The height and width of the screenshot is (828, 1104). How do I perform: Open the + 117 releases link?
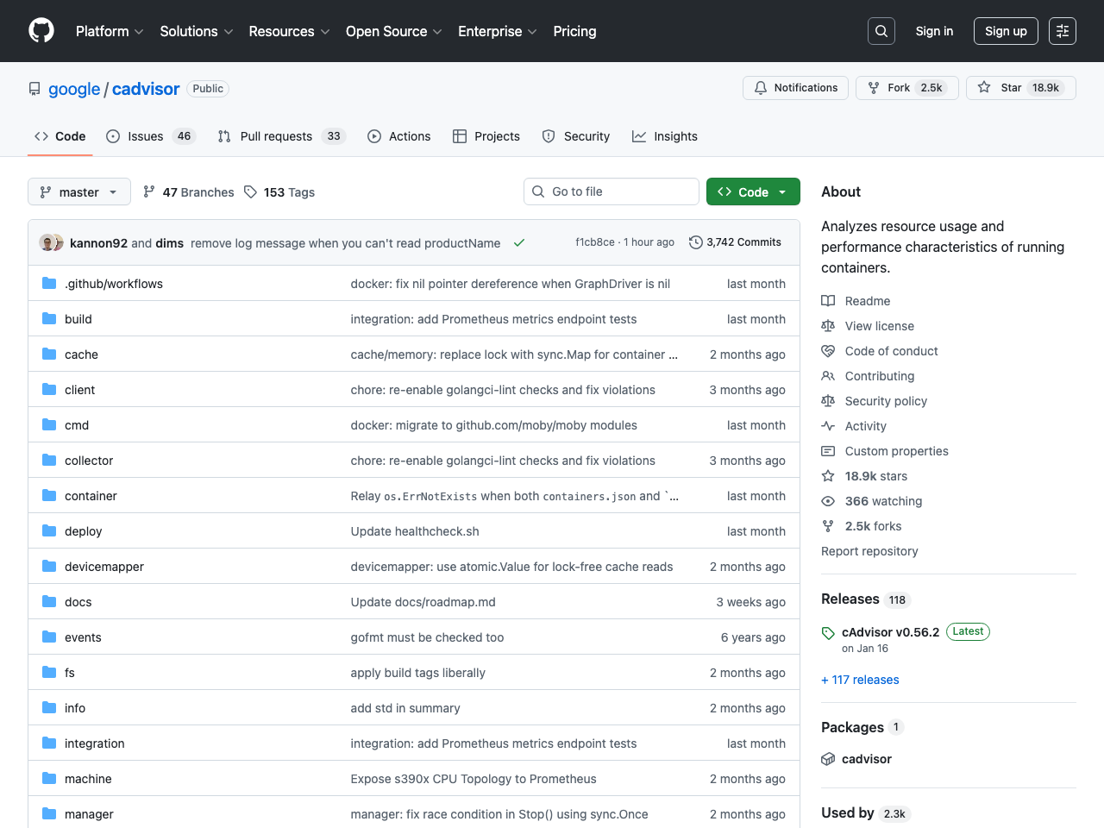tap(860, 680)
